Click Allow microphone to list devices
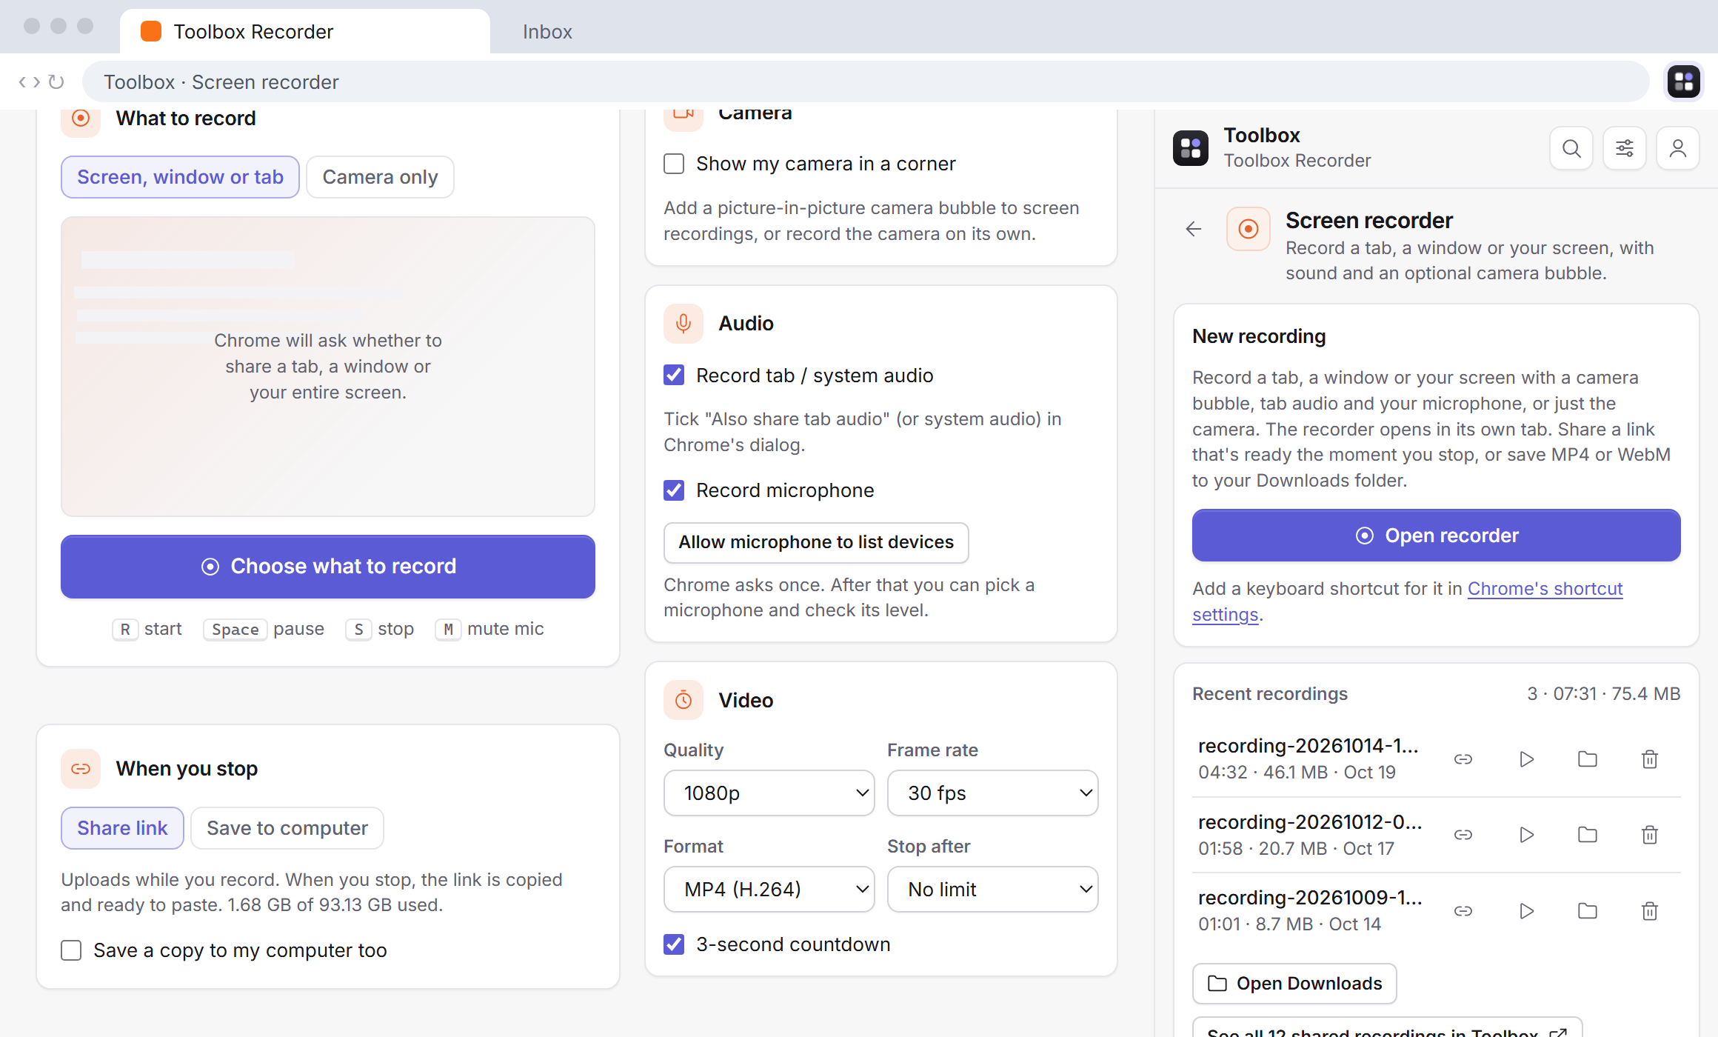The width and height of the screenshot is (1718, 1037). (816, 543)
